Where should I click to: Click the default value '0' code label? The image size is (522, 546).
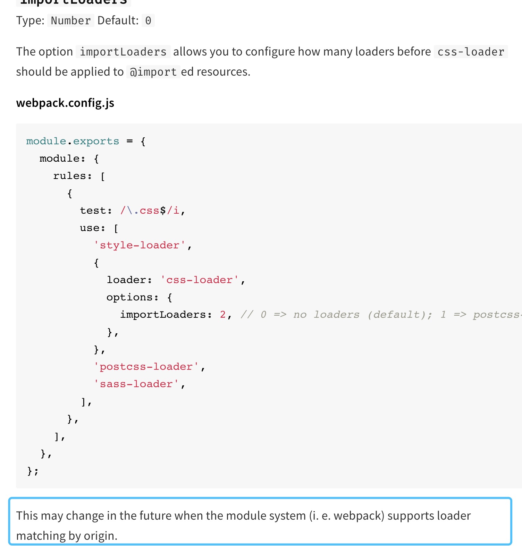coord(148,21)
